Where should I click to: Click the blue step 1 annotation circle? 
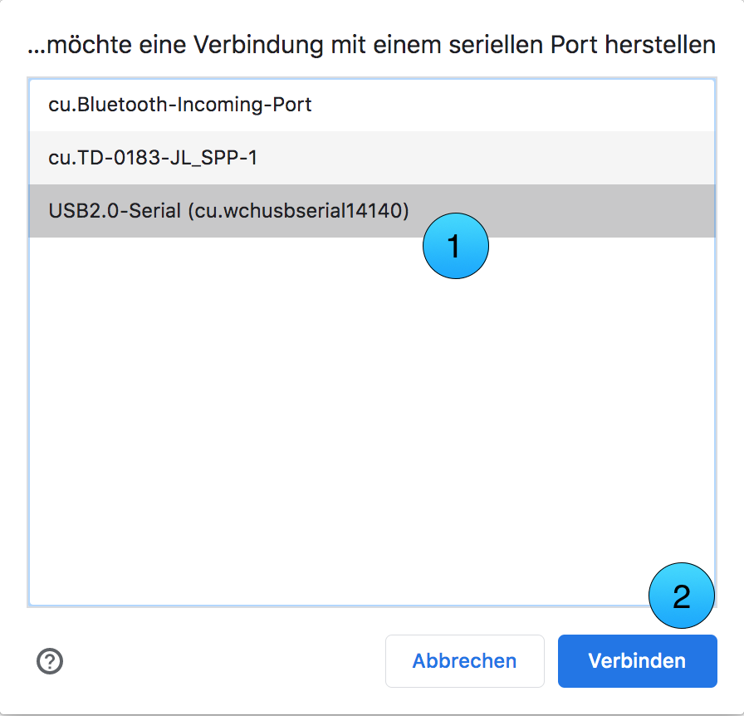[456, 246]
